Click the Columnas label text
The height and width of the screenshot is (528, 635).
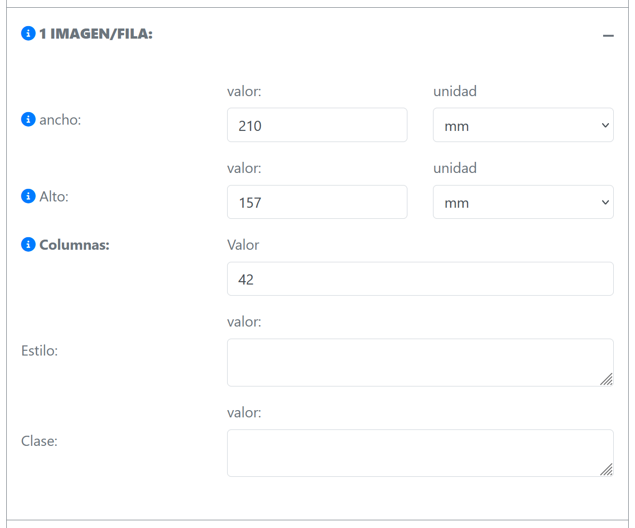(x=74, y=245)
